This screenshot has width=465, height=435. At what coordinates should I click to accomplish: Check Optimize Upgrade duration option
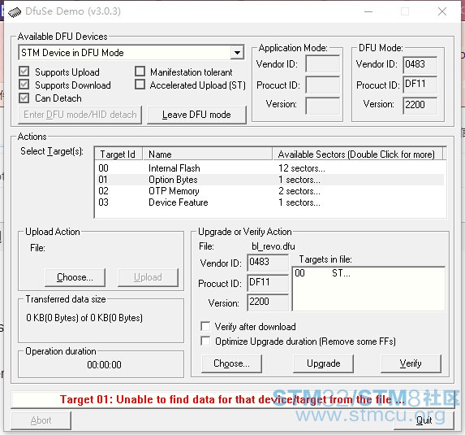click(x=205, y=341)
